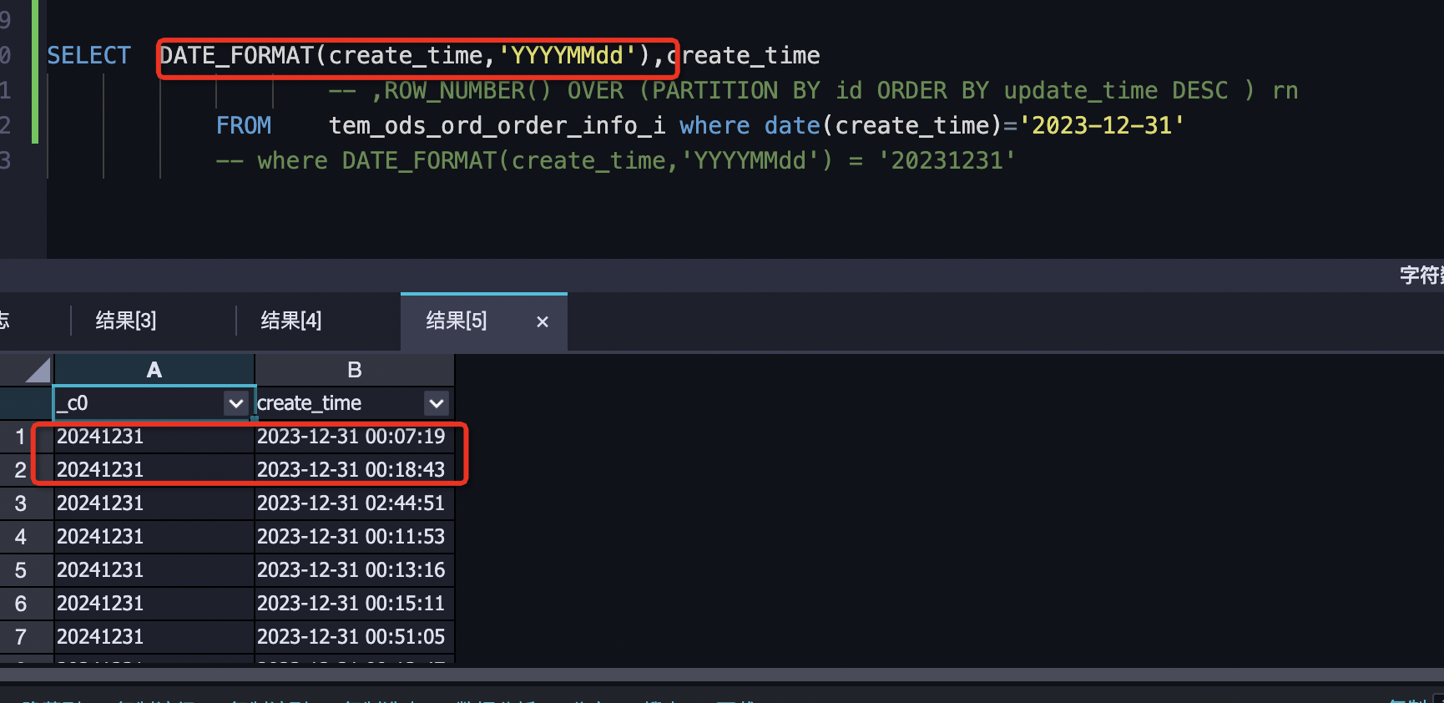Open the create_time column filter dropdown
The width and height of the screenshot is (1444, 703).
(x=437, y=404)
